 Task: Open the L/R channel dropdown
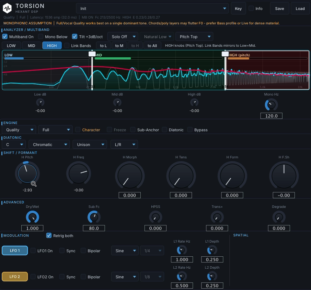pos(124,145)
